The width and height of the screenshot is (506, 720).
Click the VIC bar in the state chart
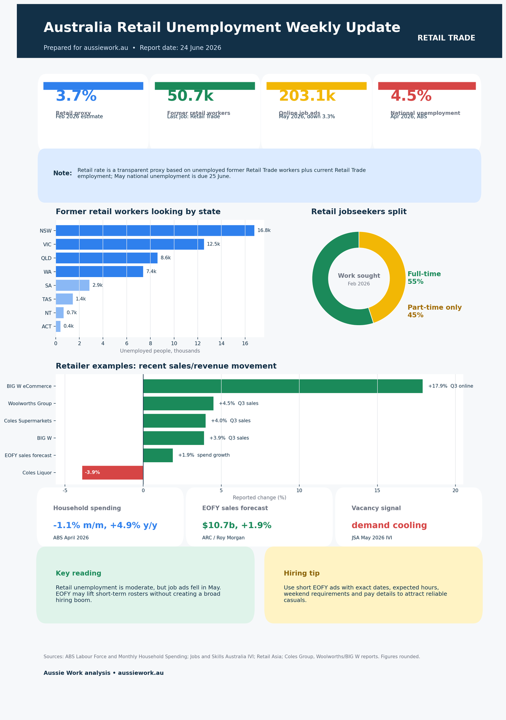130,244
